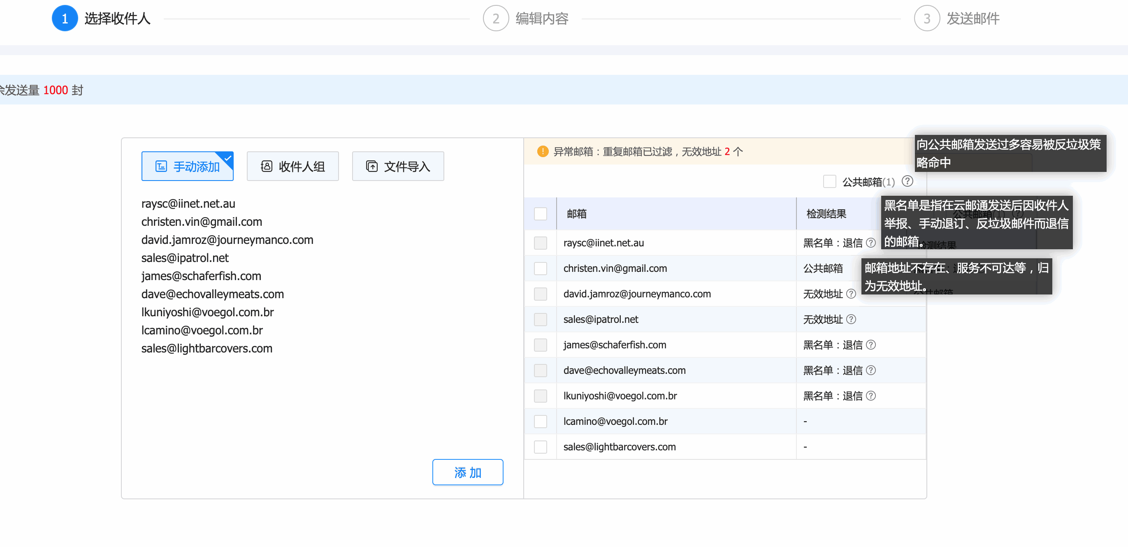The image size is (1128, 547).
Task: Click the 收件人组 recipient group icon
Action: click(267, 166)
